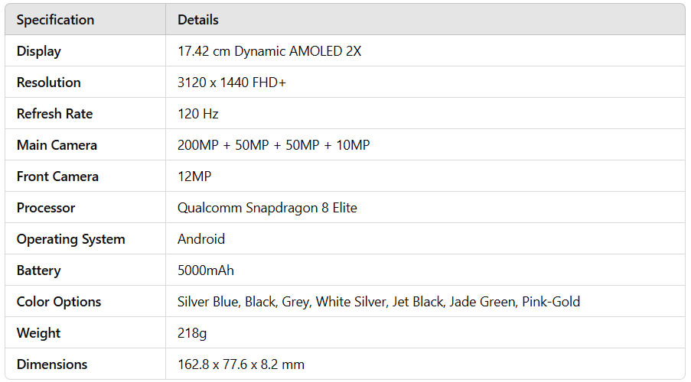Click the Qualcomm Snapdragon 8 Elite text

coord(267,208)
